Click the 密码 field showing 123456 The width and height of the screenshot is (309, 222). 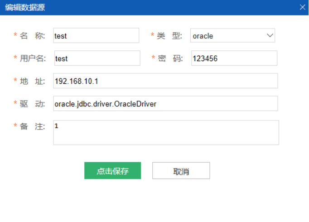coord(234,58)
